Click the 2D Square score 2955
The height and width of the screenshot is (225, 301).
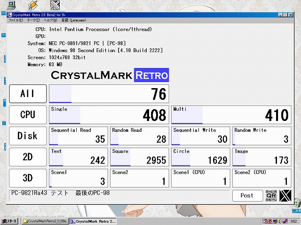pos(140,157)
